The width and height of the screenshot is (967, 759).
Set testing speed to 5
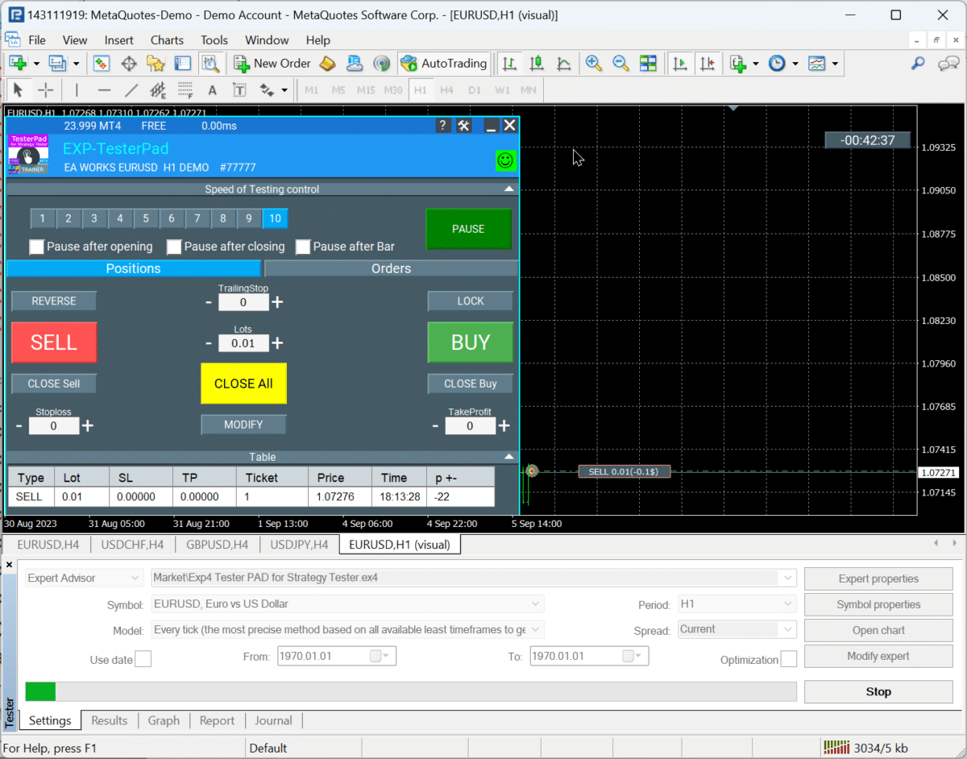[x=146, y=218]
